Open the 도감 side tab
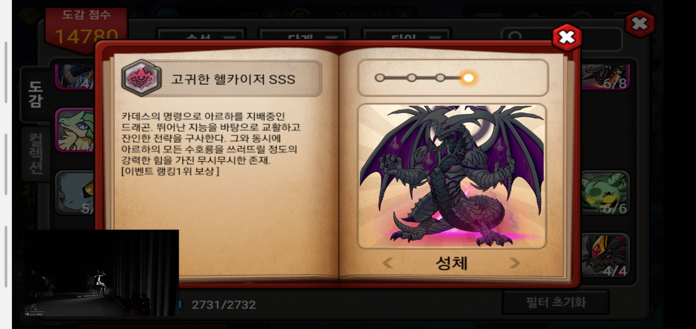696x329 pixels. point(36,94)
